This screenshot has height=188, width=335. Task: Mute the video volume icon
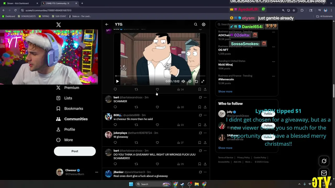(x=183, y=81)
